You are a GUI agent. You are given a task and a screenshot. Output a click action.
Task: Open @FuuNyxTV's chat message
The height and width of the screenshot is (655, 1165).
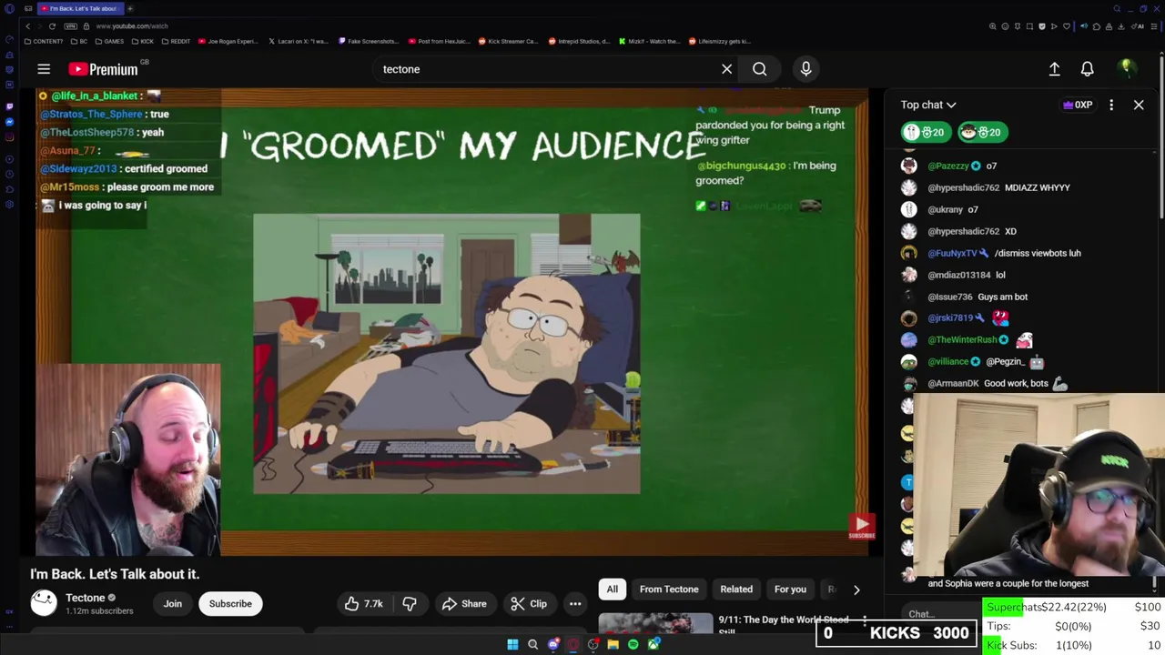tap(1005, 253)
